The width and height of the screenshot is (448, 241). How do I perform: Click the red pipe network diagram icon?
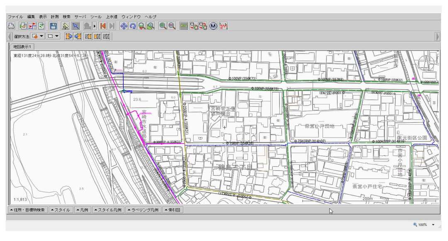pyautogui.click(x=224, y=26)
